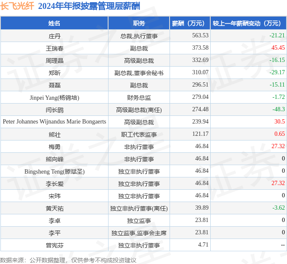Click the change value -21.21

tap(277, 35)
